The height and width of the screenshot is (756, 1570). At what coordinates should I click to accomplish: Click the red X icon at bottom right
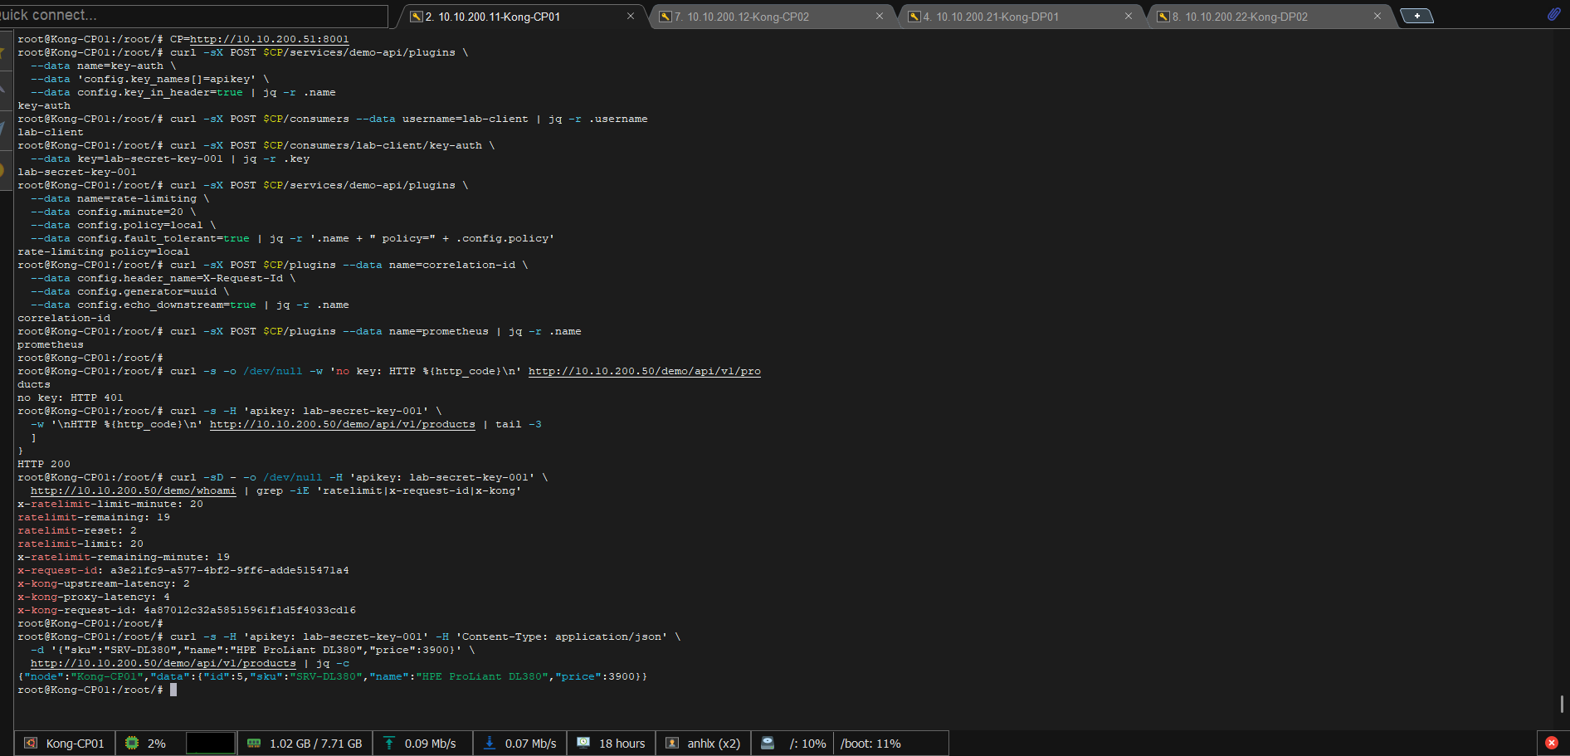pyautogui.click(x=1552, y=743)
